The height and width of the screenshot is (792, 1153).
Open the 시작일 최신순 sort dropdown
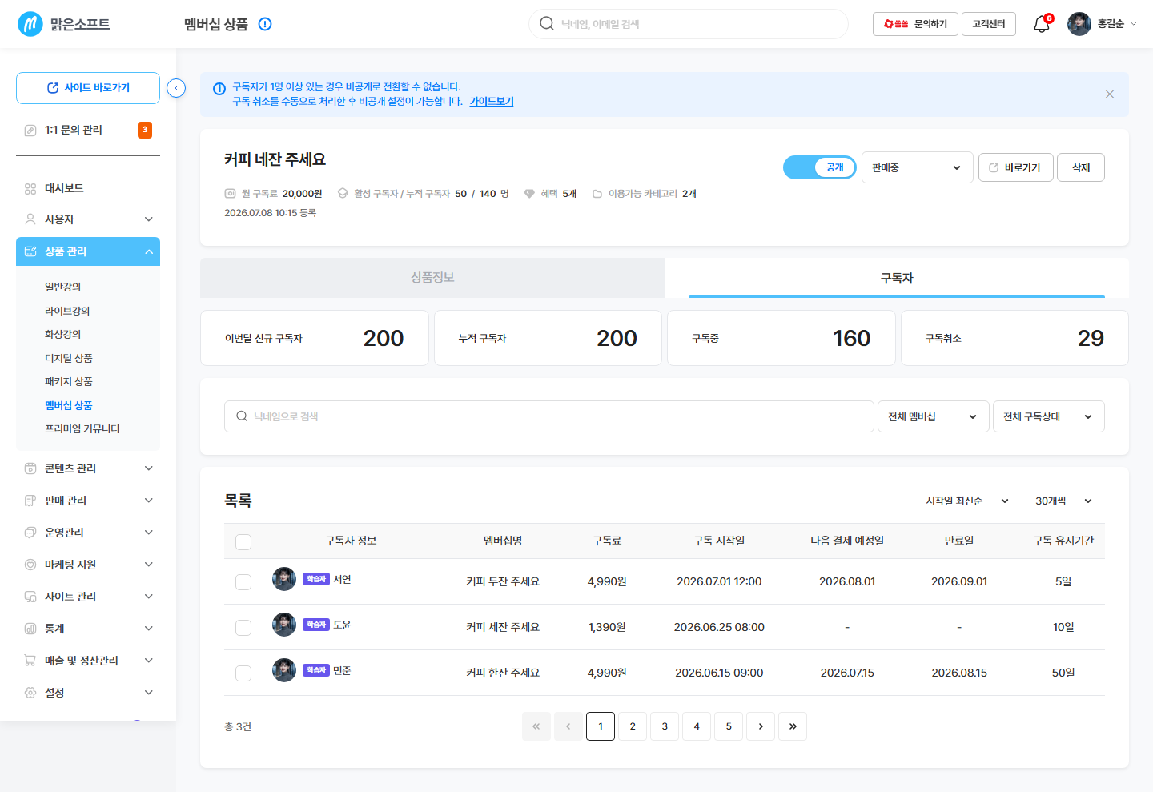click(967, 501)
